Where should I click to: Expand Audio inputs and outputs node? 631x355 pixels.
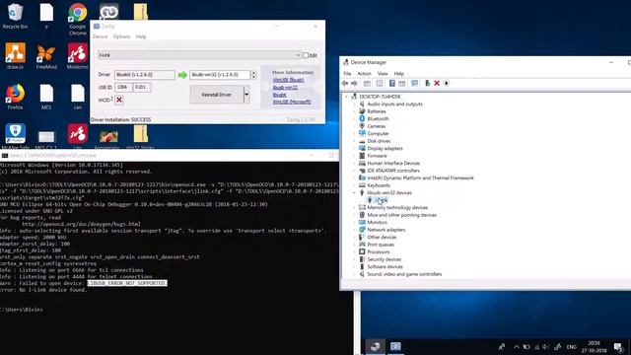click(354, 104)
